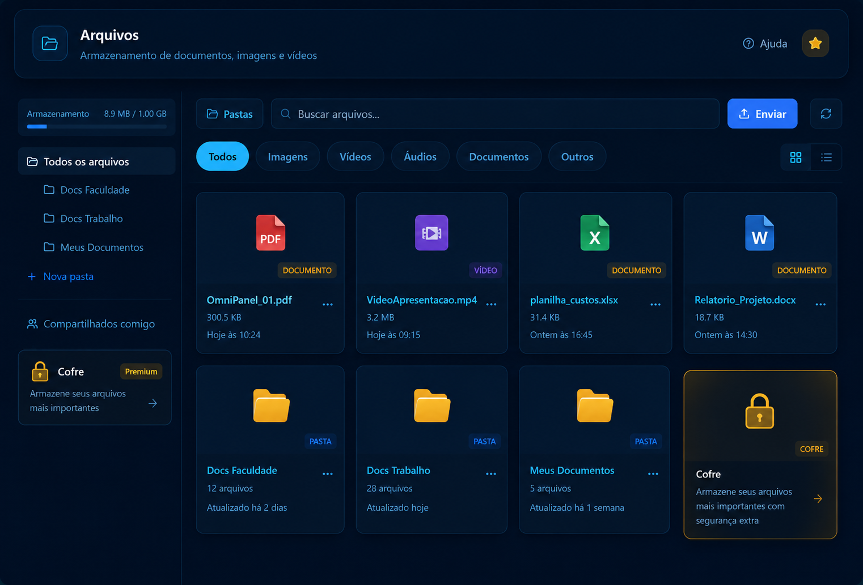
Task: Click the magnifier icon in search bar
Action: coord(286,114)
